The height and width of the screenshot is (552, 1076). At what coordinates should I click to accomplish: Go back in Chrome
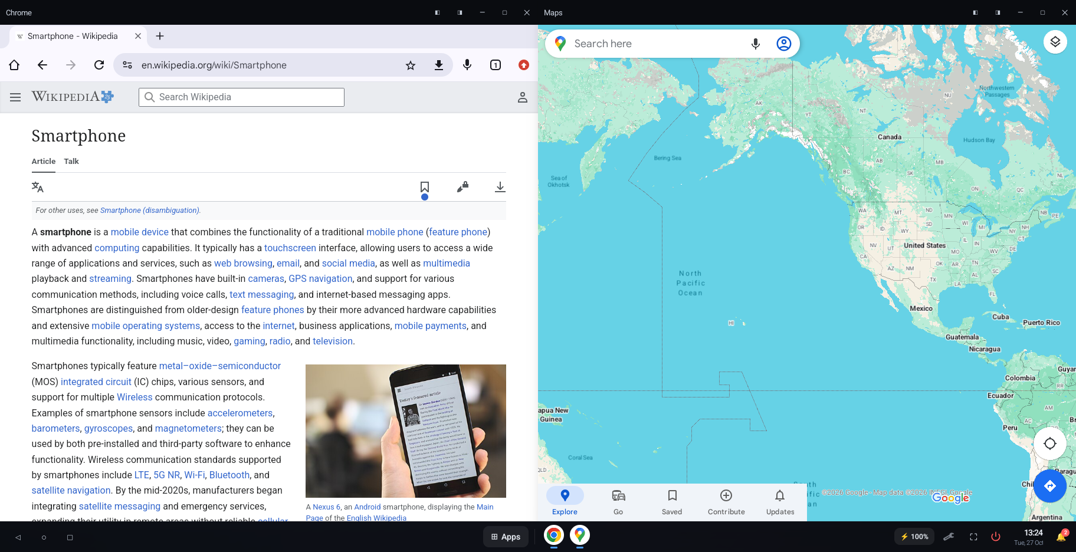click(42, 65)
